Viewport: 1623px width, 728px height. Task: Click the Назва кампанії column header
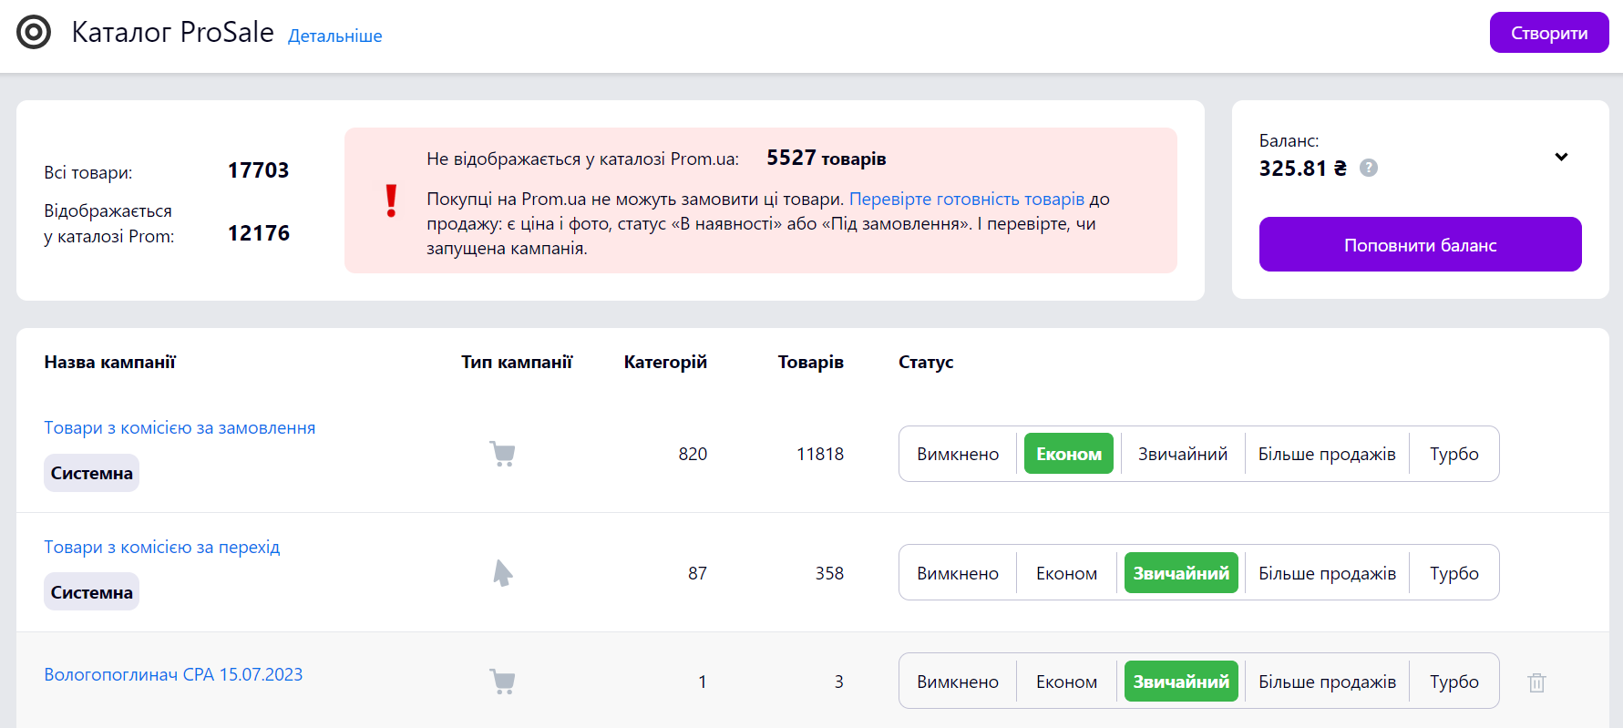click(x=109, y=363)
